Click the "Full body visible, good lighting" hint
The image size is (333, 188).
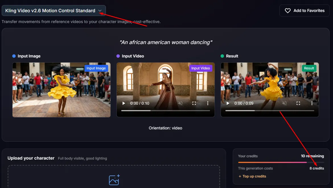pyautogui.click(x=83, y=158)
